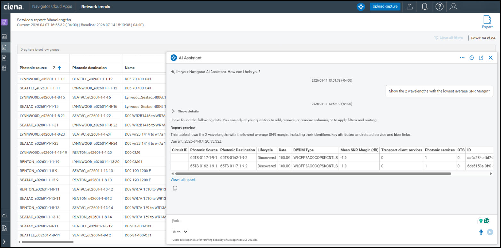Click the Upload capture button
Screen dimensions: 501x248
tap(385, 6)
